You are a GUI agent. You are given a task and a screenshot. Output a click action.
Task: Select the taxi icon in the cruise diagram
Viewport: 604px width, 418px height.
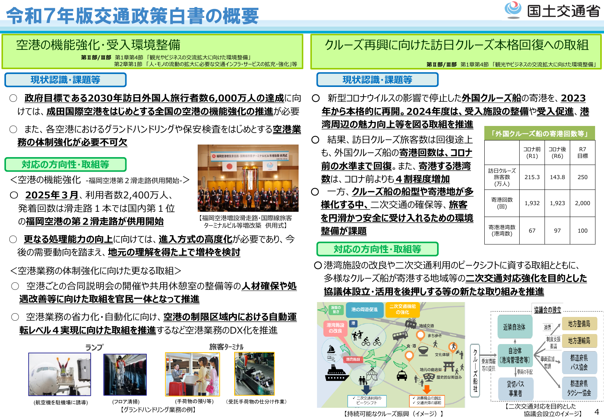pyautogui.click(x=402, y=376)
